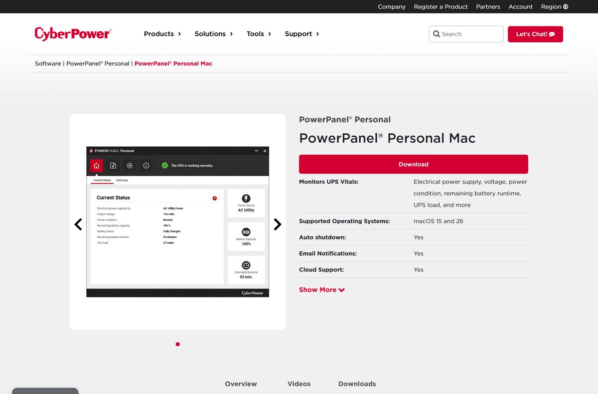Click the PowerPanel Personal Mac heading
The image size is (598, 394).
(x=387, y=138)
